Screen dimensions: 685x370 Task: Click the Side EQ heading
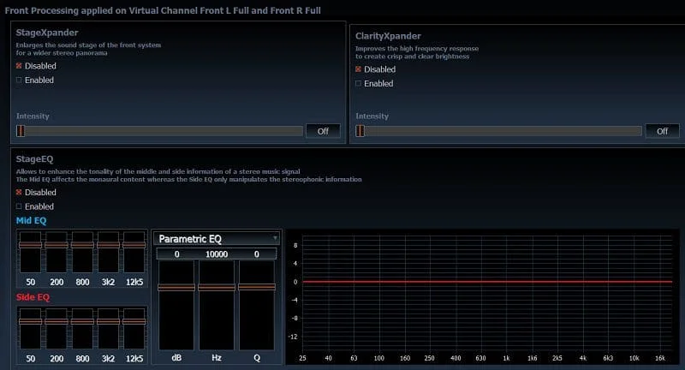tap(33, 297)
